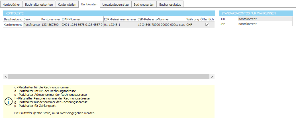Open the Buchhaltungskonten tab
The width and height of the screenshot is (296, 119).
tap(39, 5)
